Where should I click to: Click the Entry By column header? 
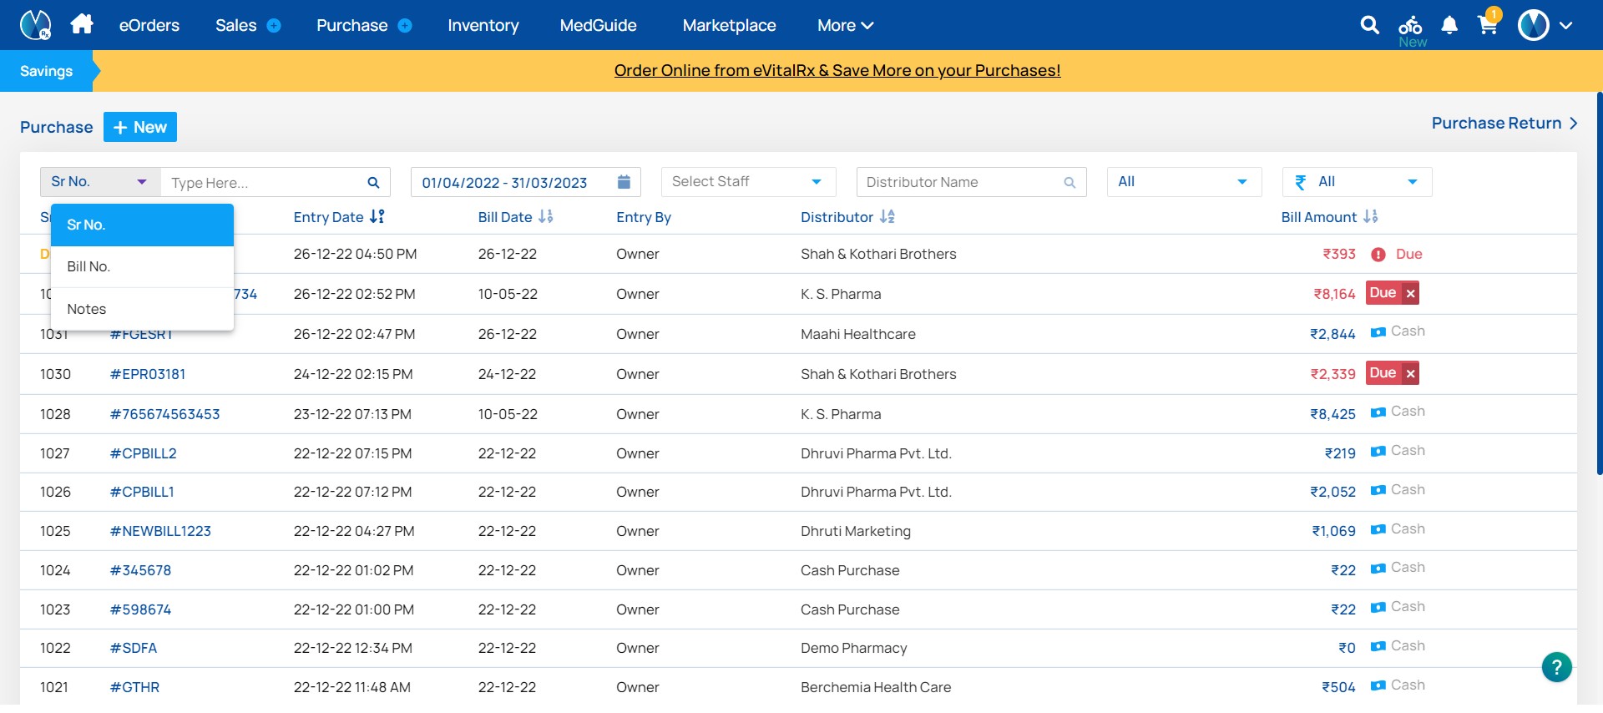coord(644,217)
